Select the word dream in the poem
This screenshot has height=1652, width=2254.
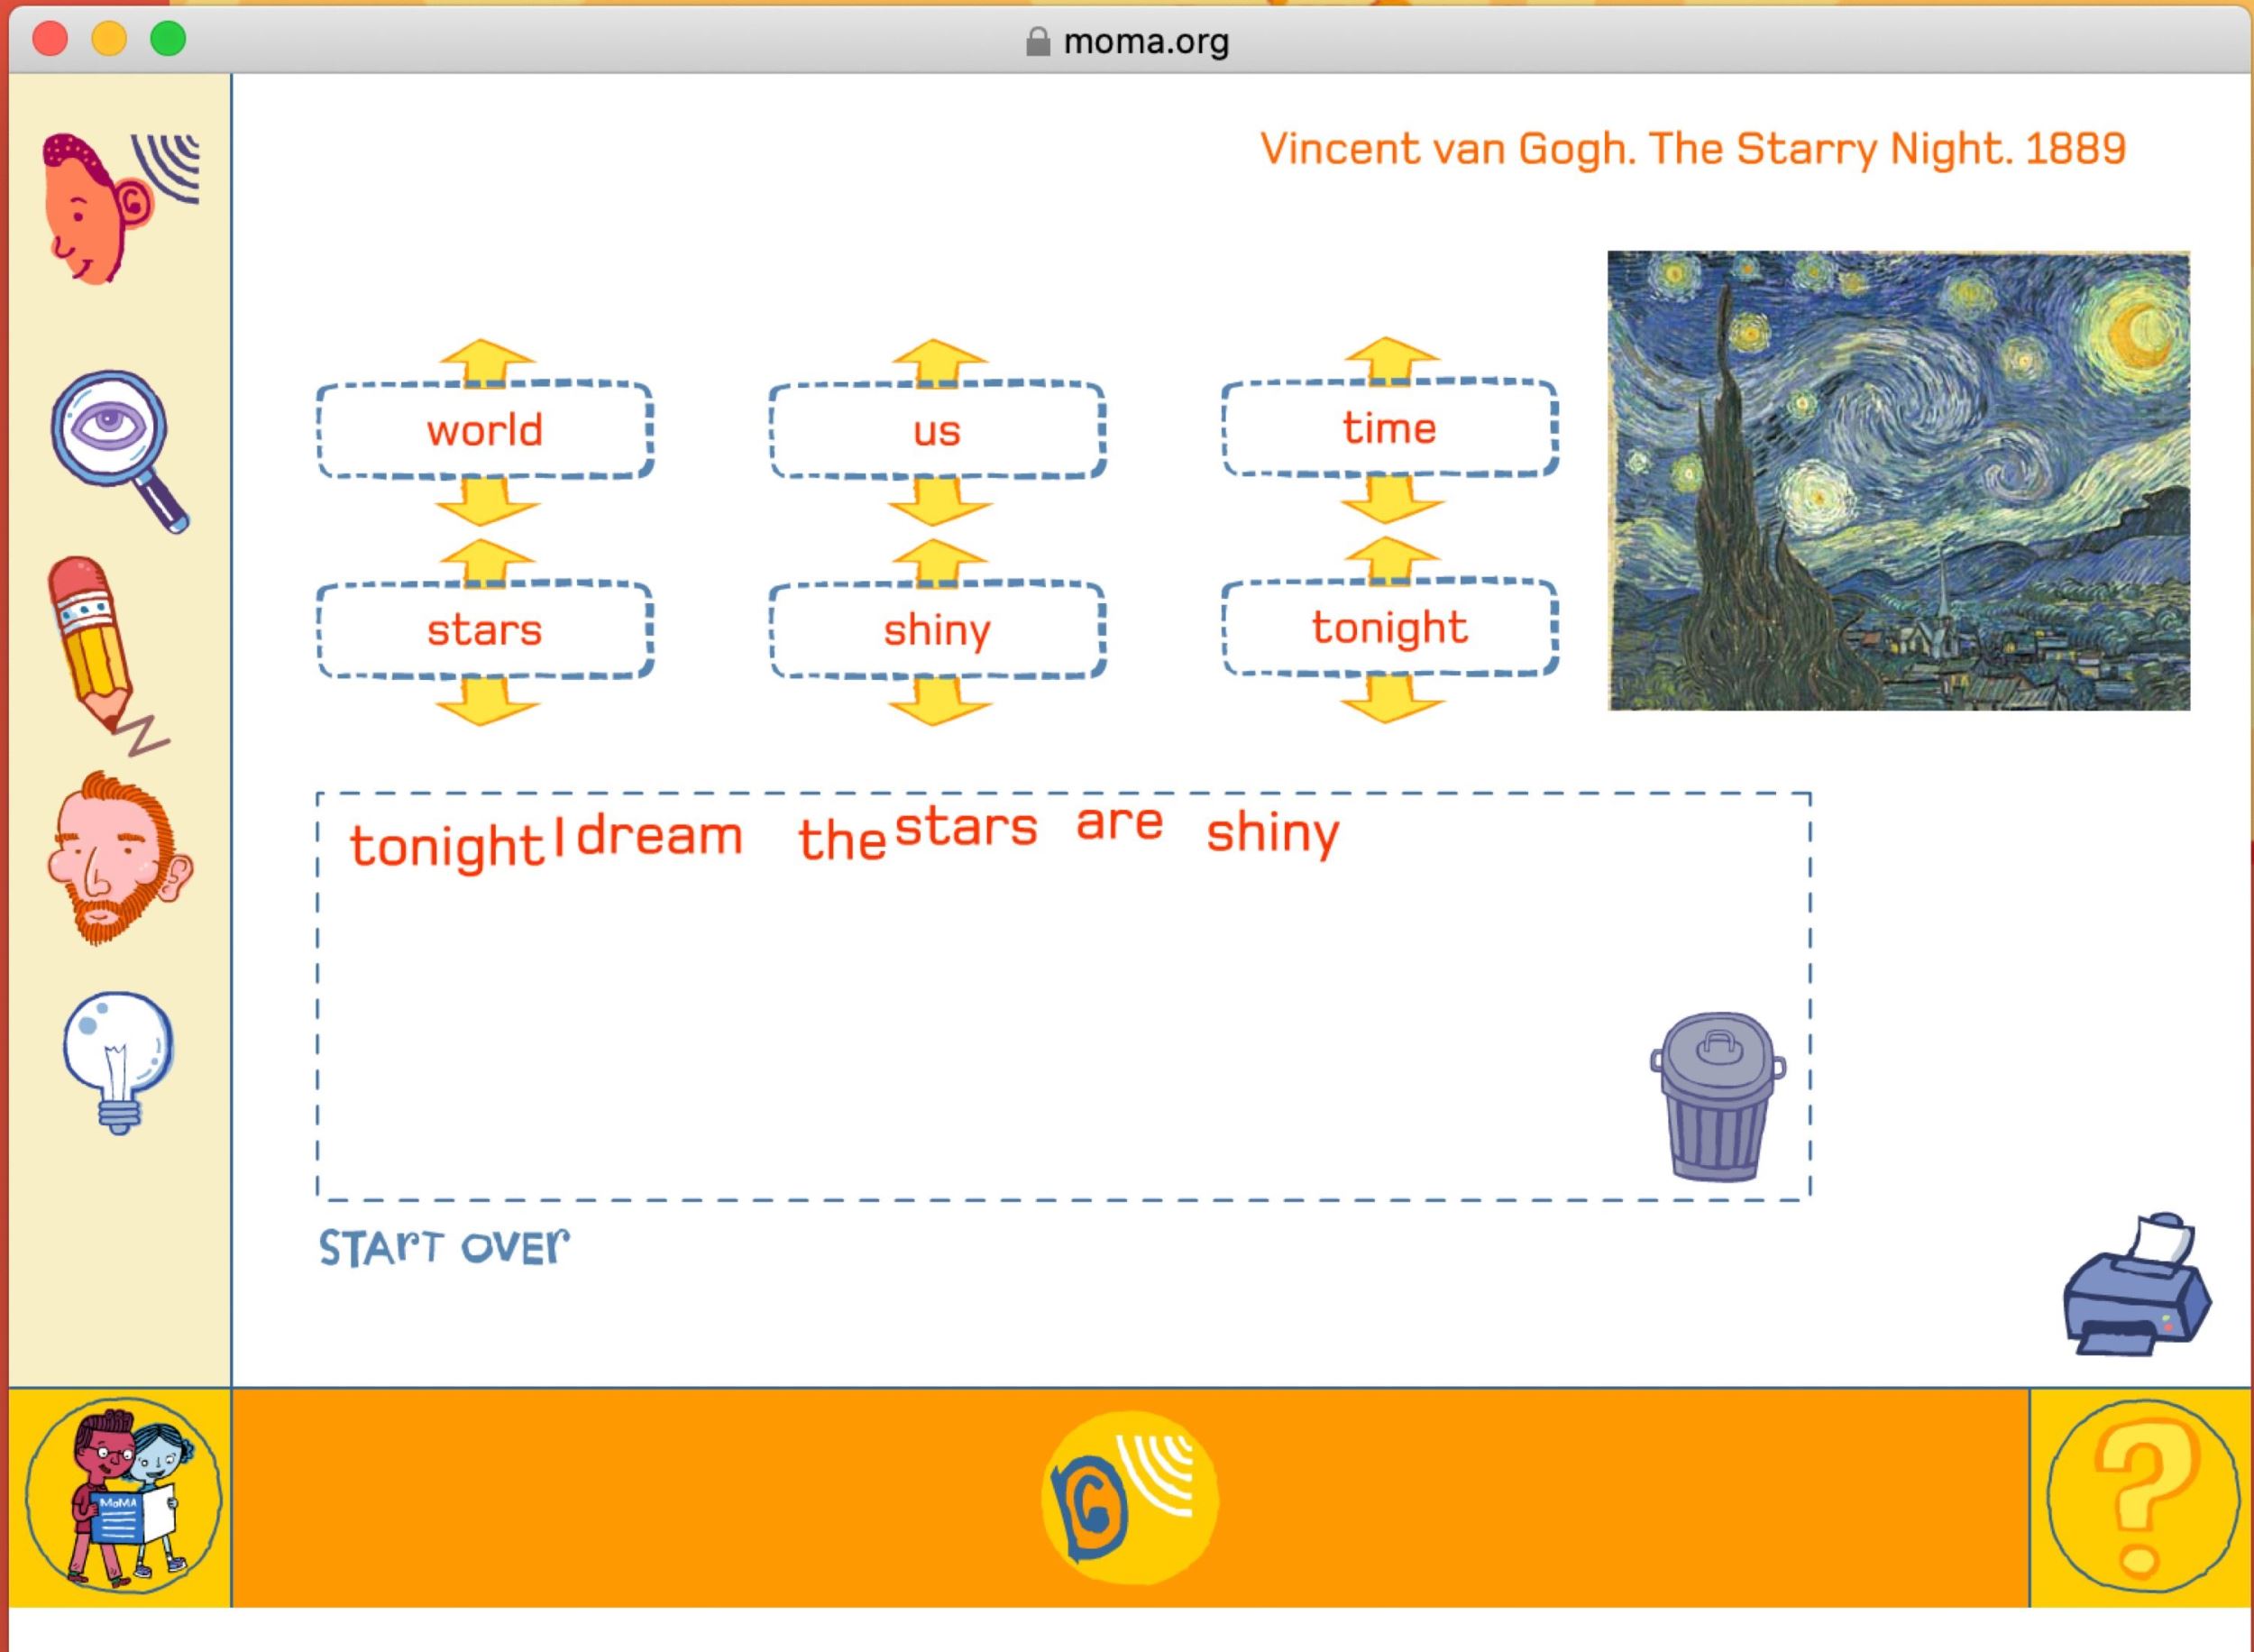click(x=659, y=836)
